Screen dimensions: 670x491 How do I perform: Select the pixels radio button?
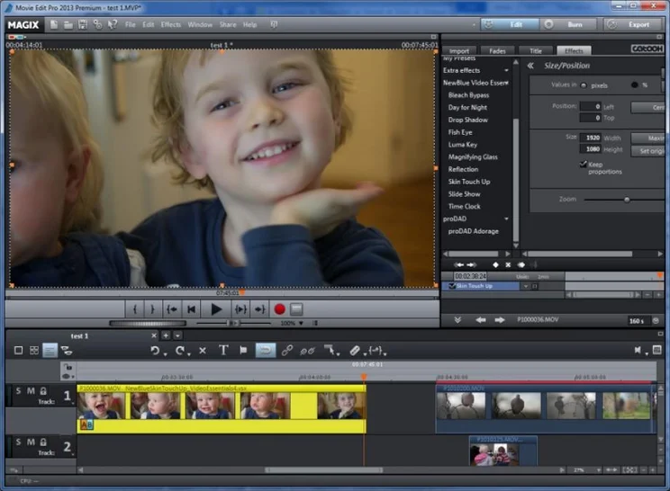coord(583,85)
